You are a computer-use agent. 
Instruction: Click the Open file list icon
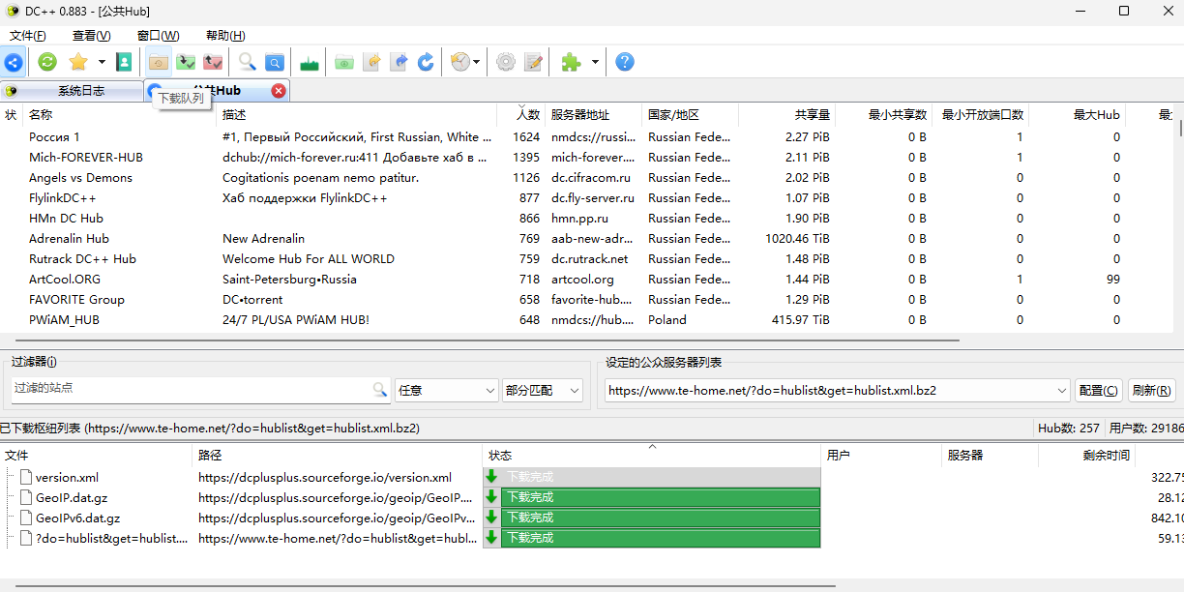pos(344,62)
